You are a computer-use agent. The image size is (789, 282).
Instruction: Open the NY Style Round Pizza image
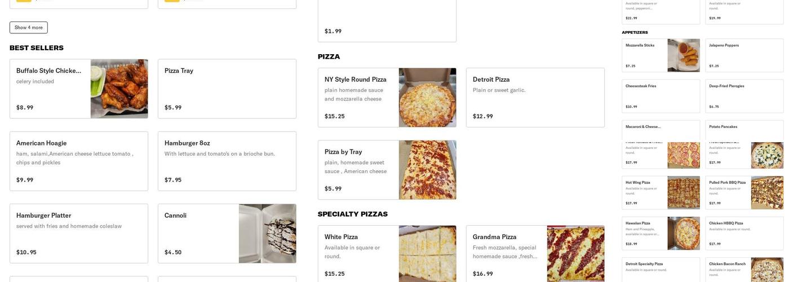(x=427, y=98)
